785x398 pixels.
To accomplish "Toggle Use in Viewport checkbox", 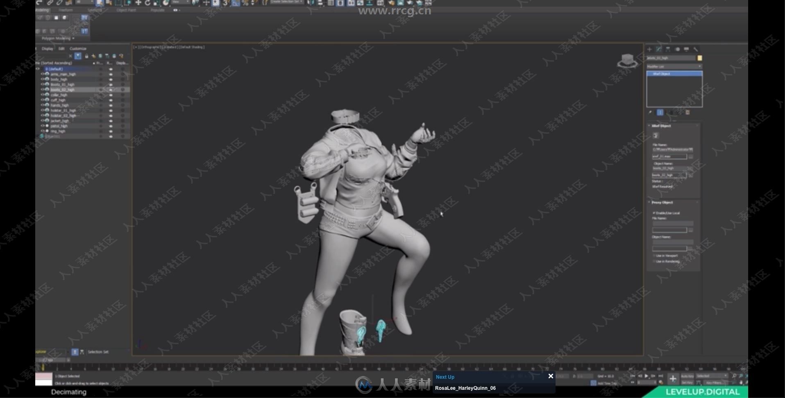I will [x=654, y=256].
